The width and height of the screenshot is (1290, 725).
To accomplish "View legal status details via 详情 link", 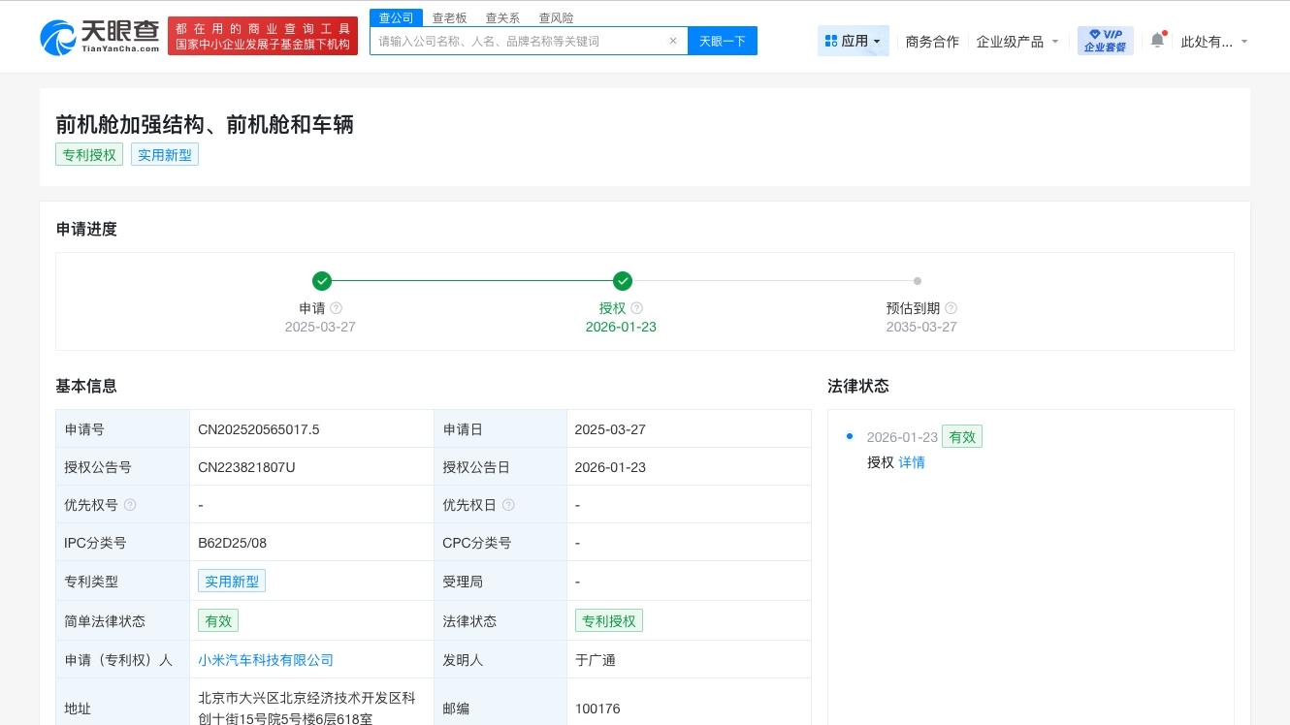I will 912,462.
